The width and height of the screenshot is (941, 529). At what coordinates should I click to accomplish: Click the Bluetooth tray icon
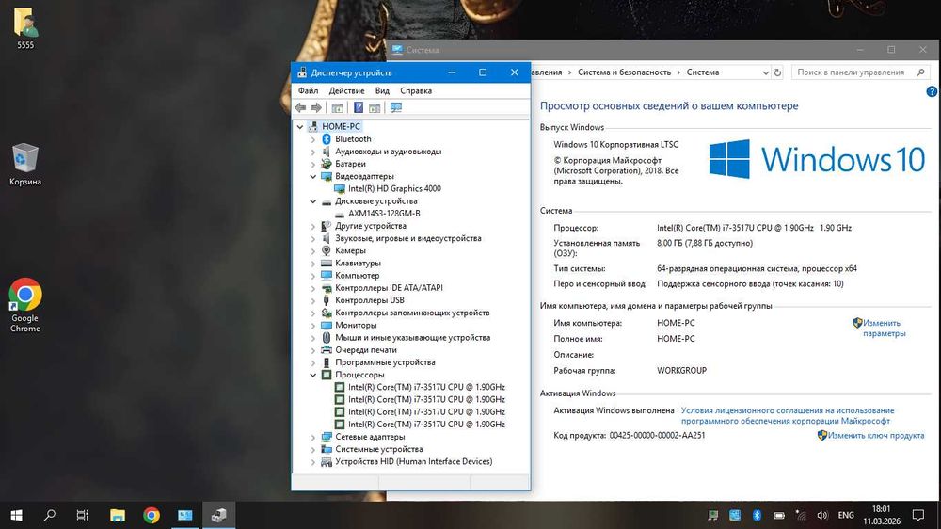(757, 515)
